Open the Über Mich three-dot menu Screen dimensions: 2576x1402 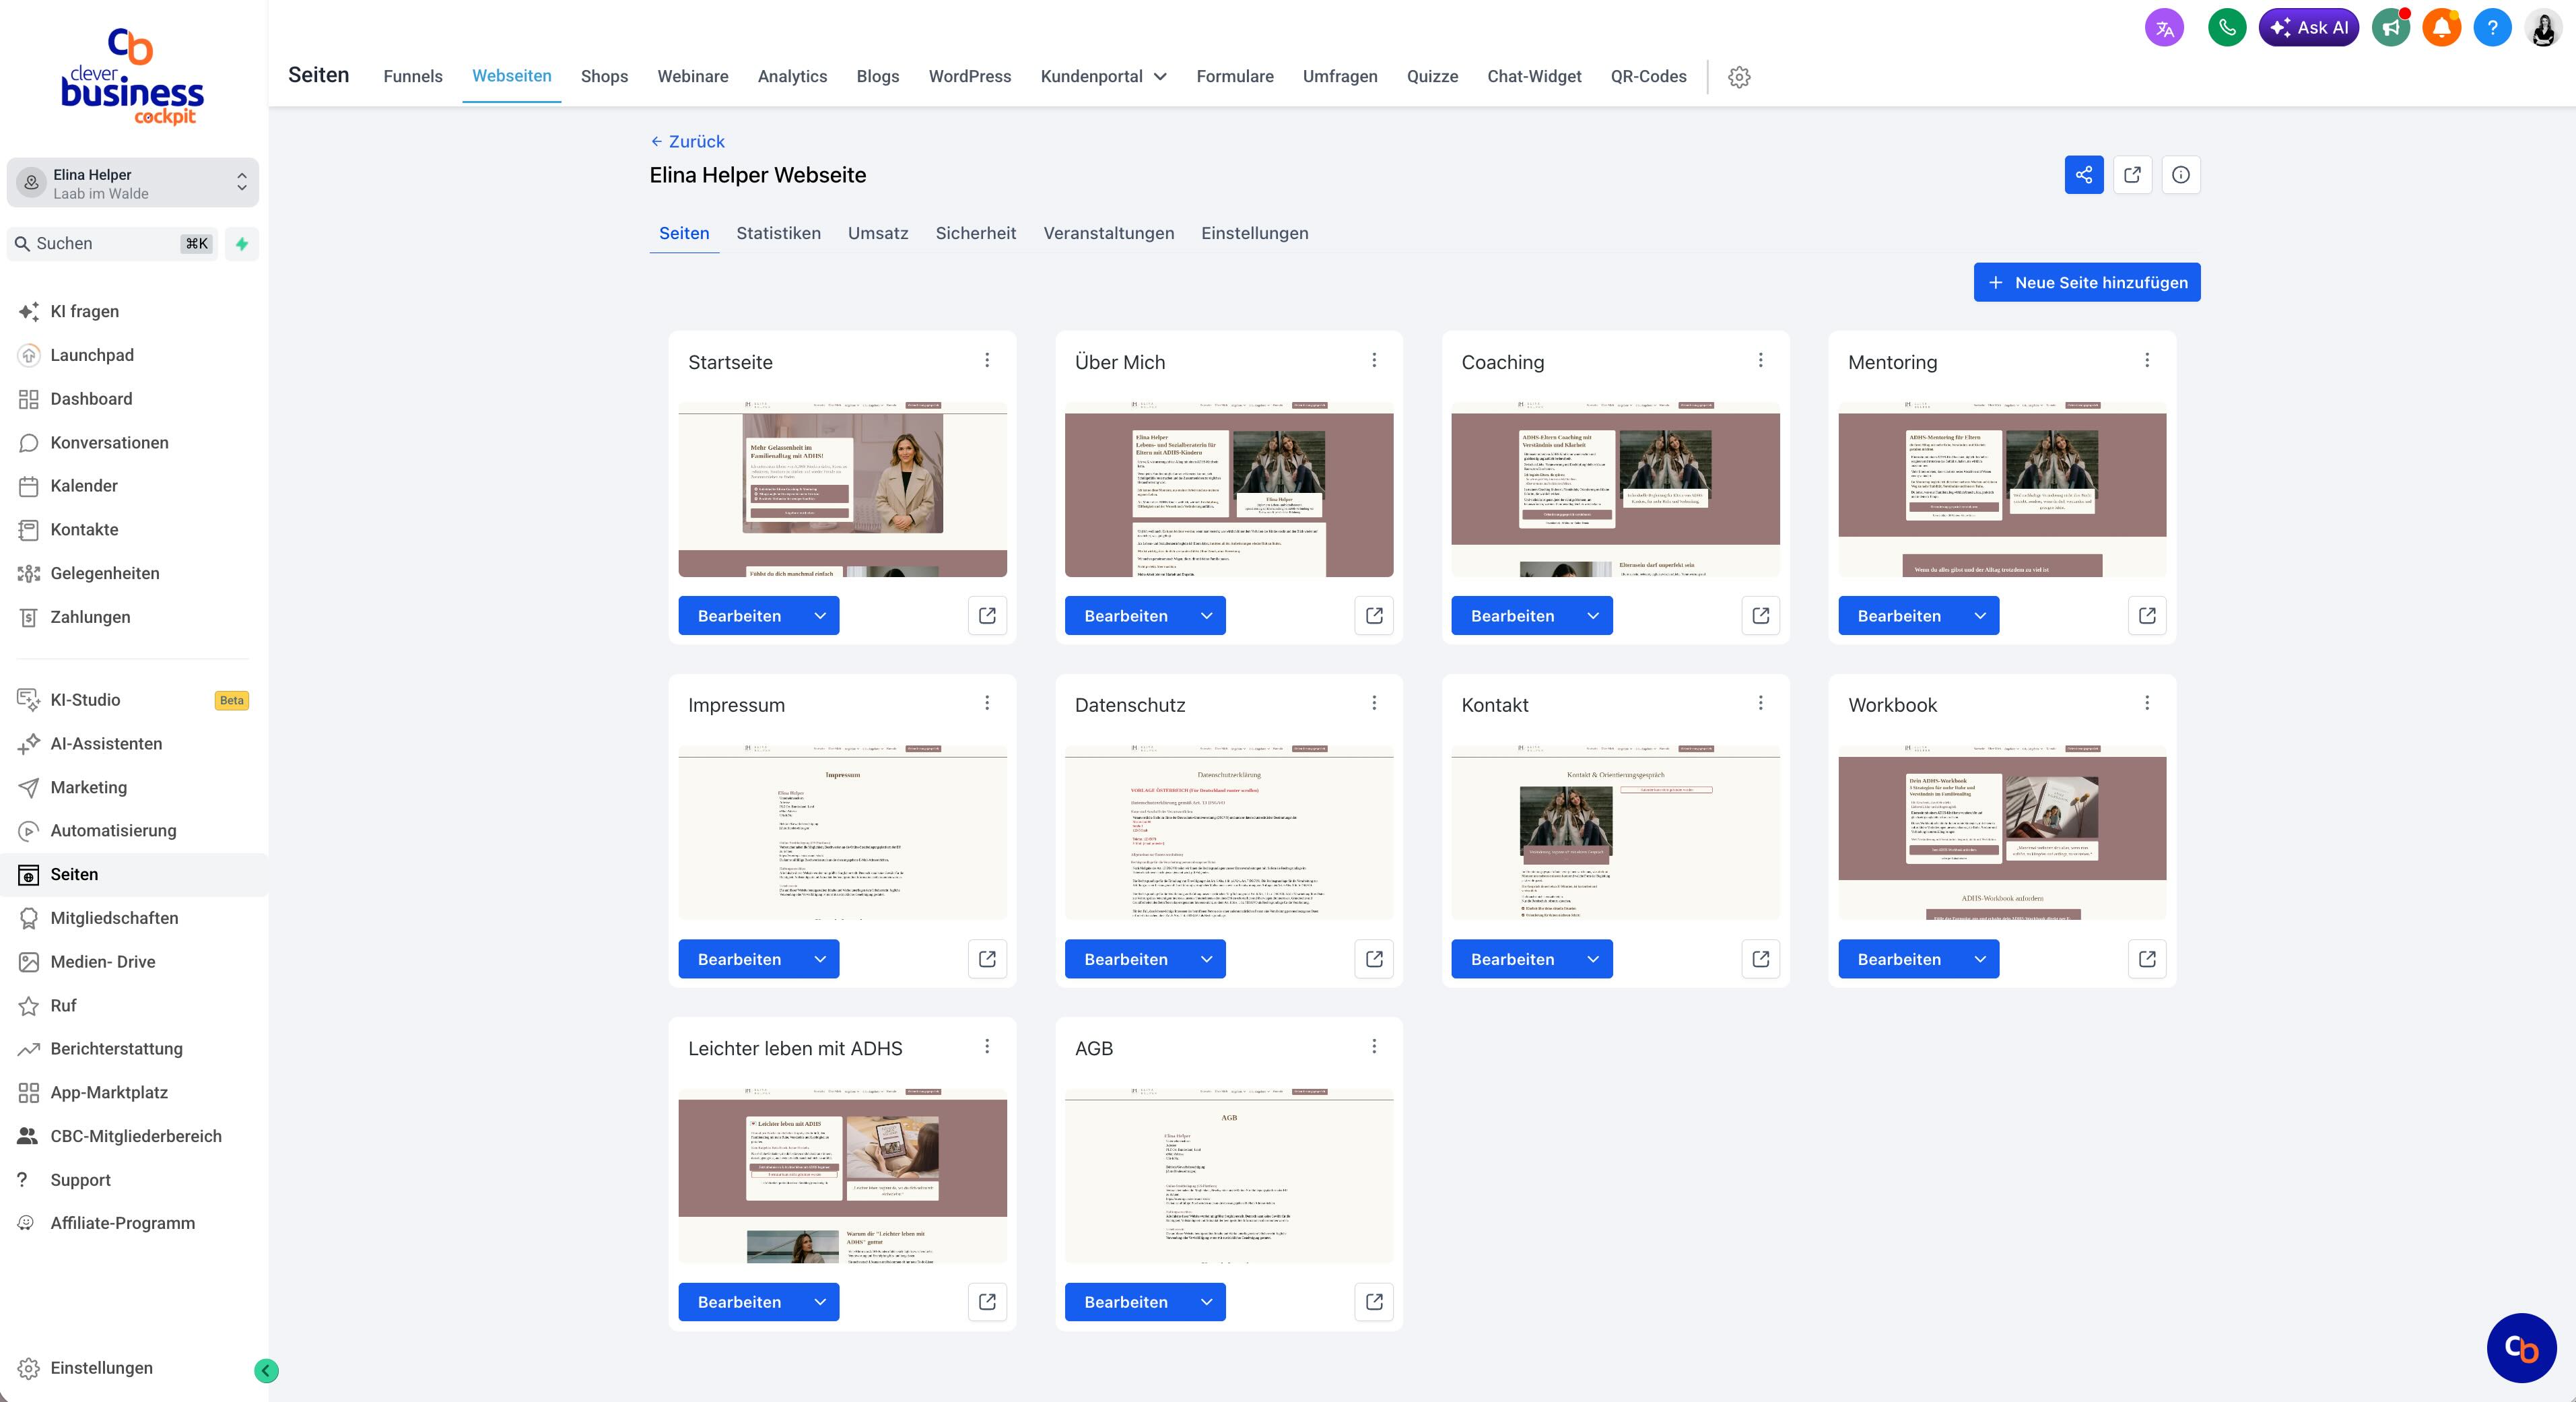point(1374,360)
